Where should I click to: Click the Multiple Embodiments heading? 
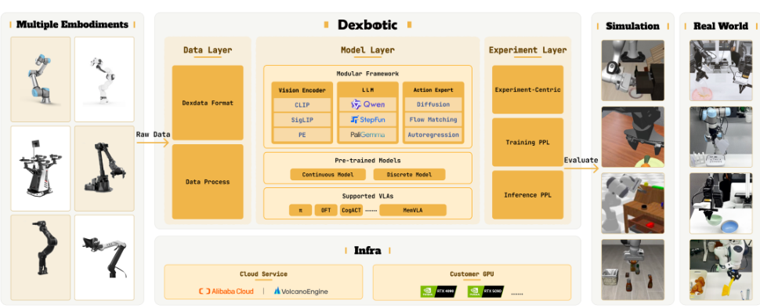72,25
